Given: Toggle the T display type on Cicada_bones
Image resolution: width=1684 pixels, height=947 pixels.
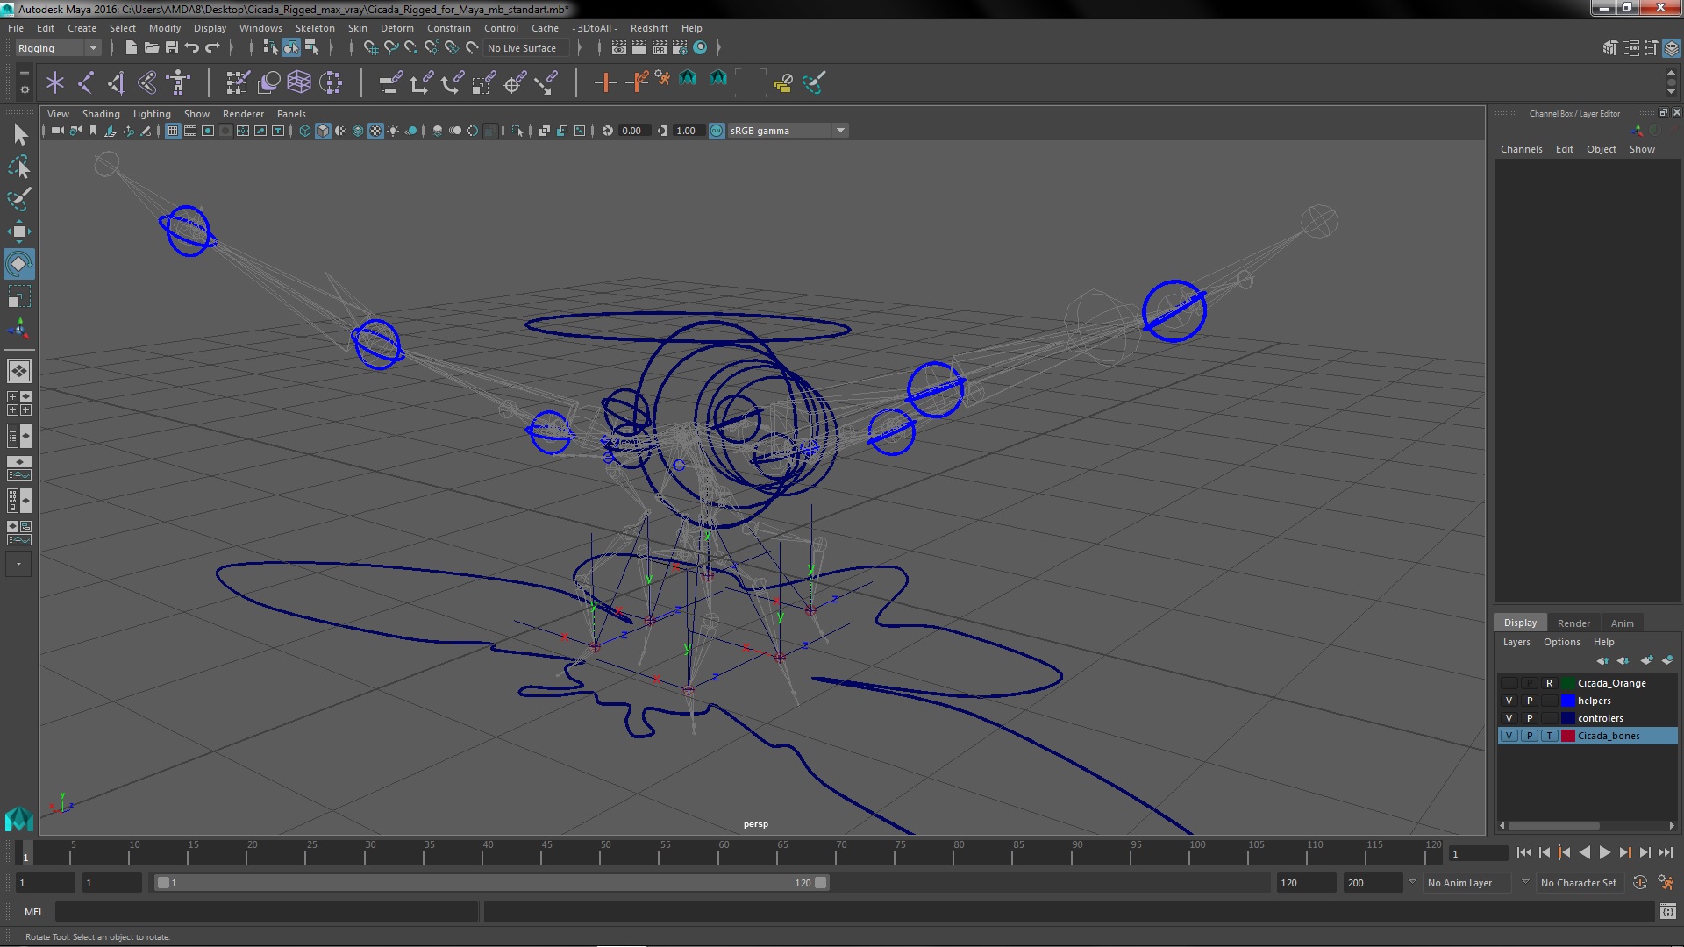Looking at the screenshot, I should (x=1549, y=736).
